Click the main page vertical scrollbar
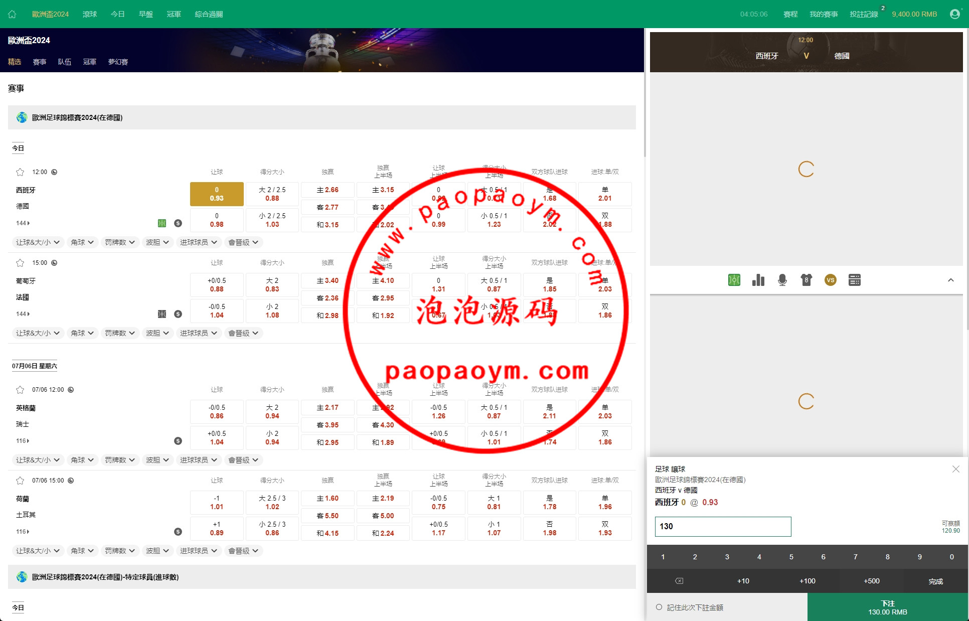The width and height of the screenshot is (969, 621). [x=645, y=93]
